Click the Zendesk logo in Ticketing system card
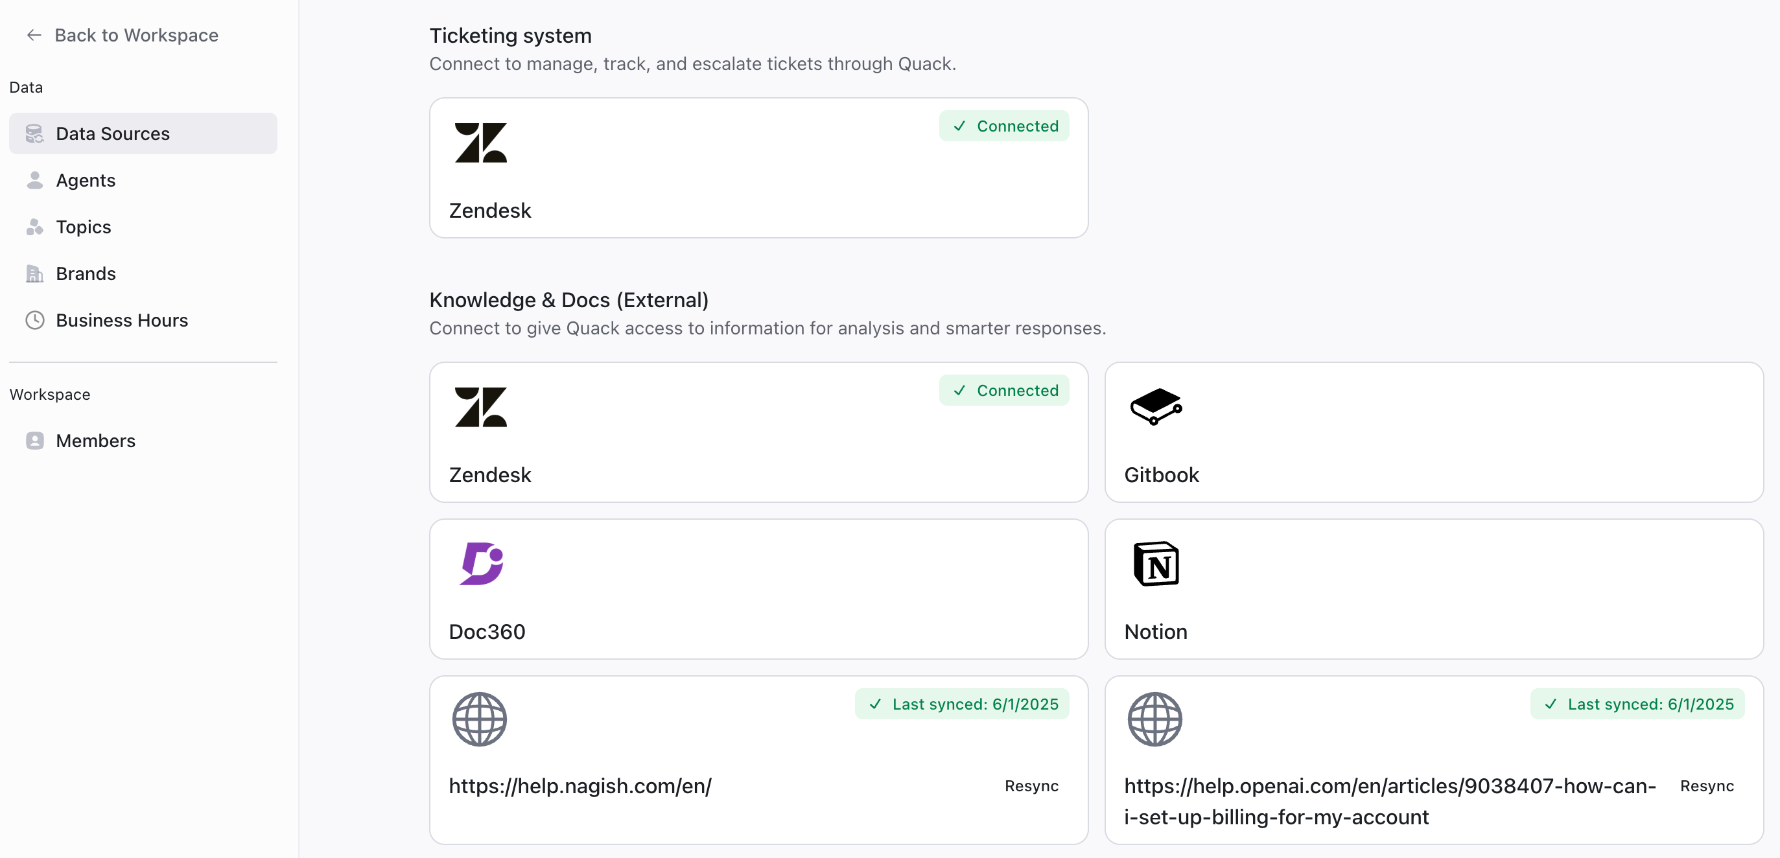 coord(481,143)
